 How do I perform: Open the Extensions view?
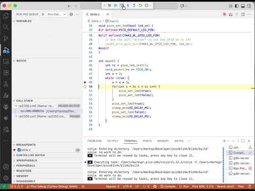coord(6,73)
